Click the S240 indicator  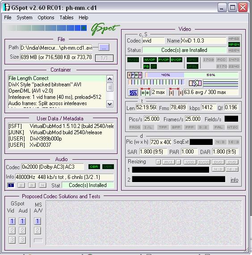coord(234,66)
